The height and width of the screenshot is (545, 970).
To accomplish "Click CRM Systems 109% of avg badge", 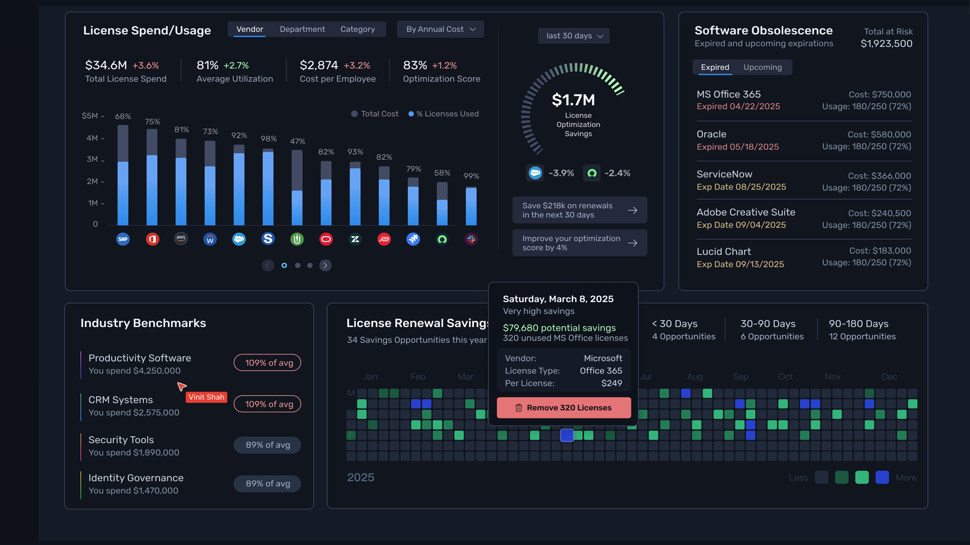I will [x=267, y=404].
